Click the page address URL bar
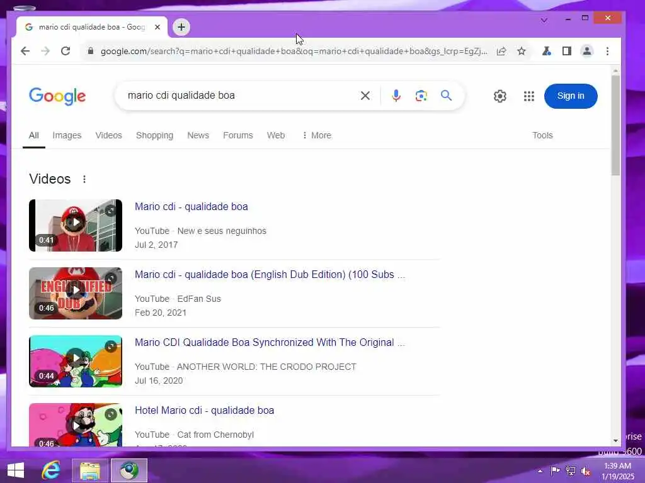 (x=294, y=52)
